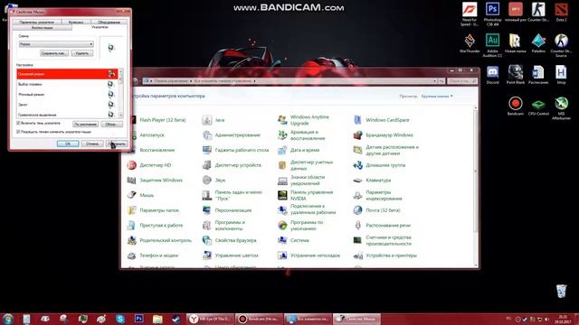579x325 pixels.
Task: Open Звук settings item
Action: 214,181
